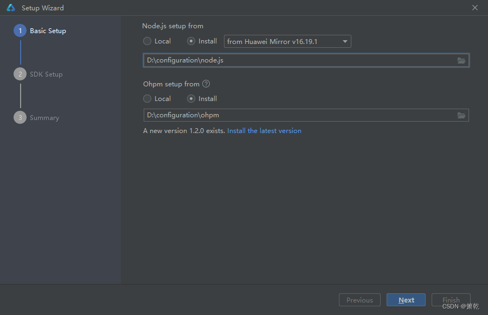
Task: Click the Next button
Action: (x=406, y=300)
